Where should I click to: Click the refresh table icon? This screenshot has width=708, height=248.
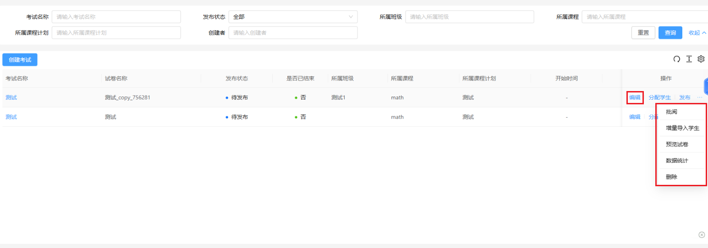click(x=676, y=59)
